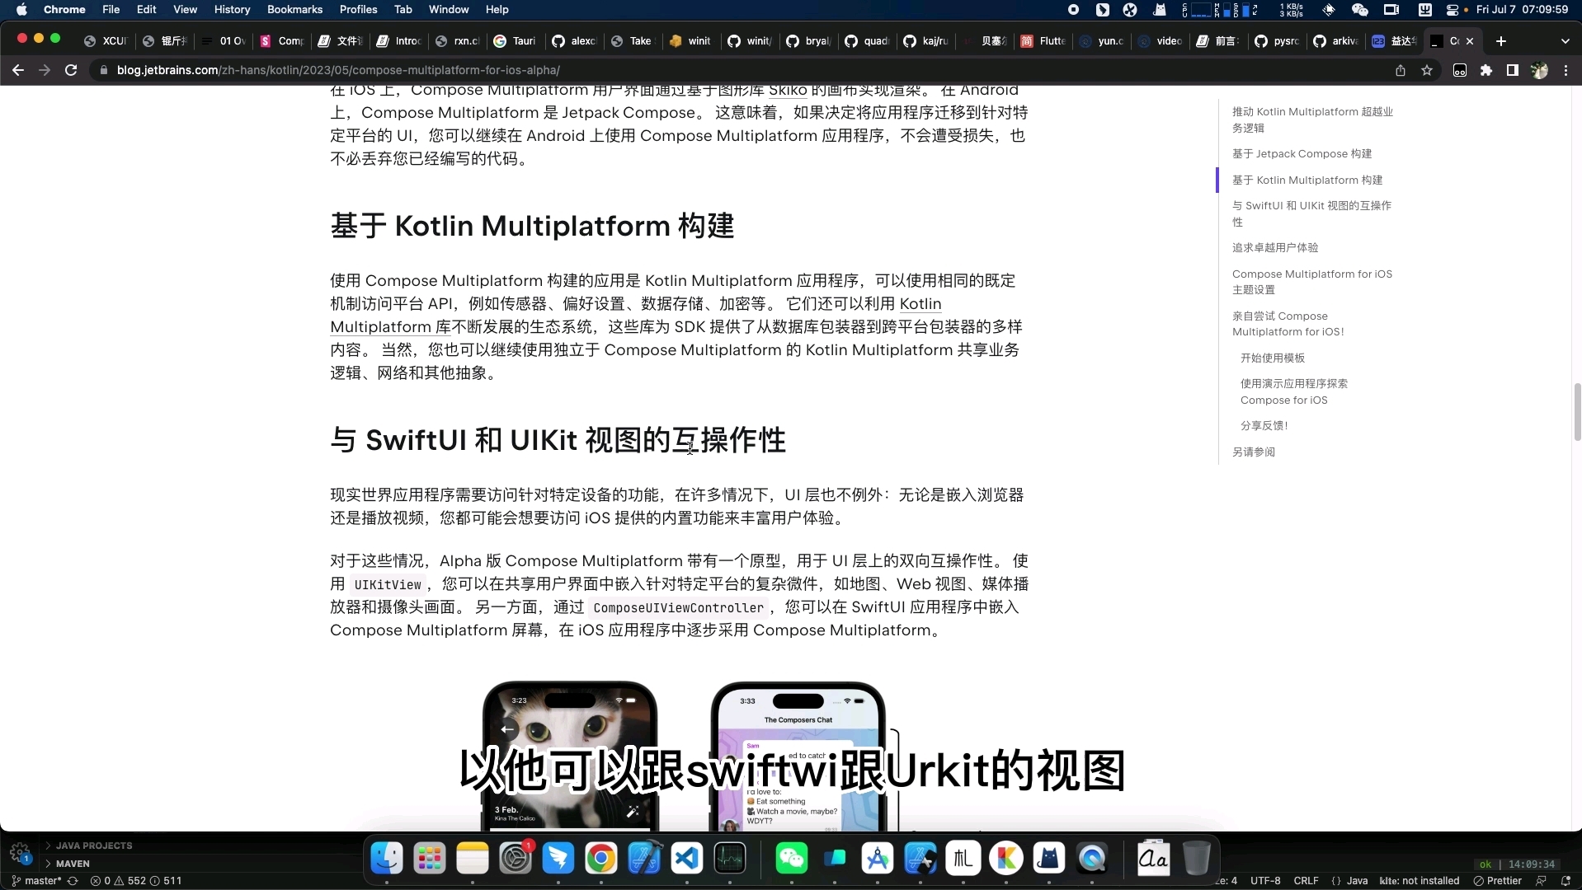Jump to 推动 Kotlin Multiplatform 超越业务逻辑 section
This screenshot has width=1582, height=890.
(x=1312, y=119)
